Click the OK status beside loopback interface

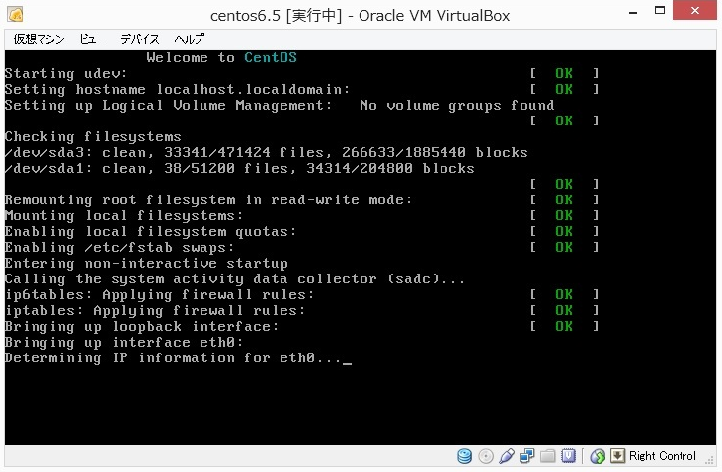[x=564, y=326]
